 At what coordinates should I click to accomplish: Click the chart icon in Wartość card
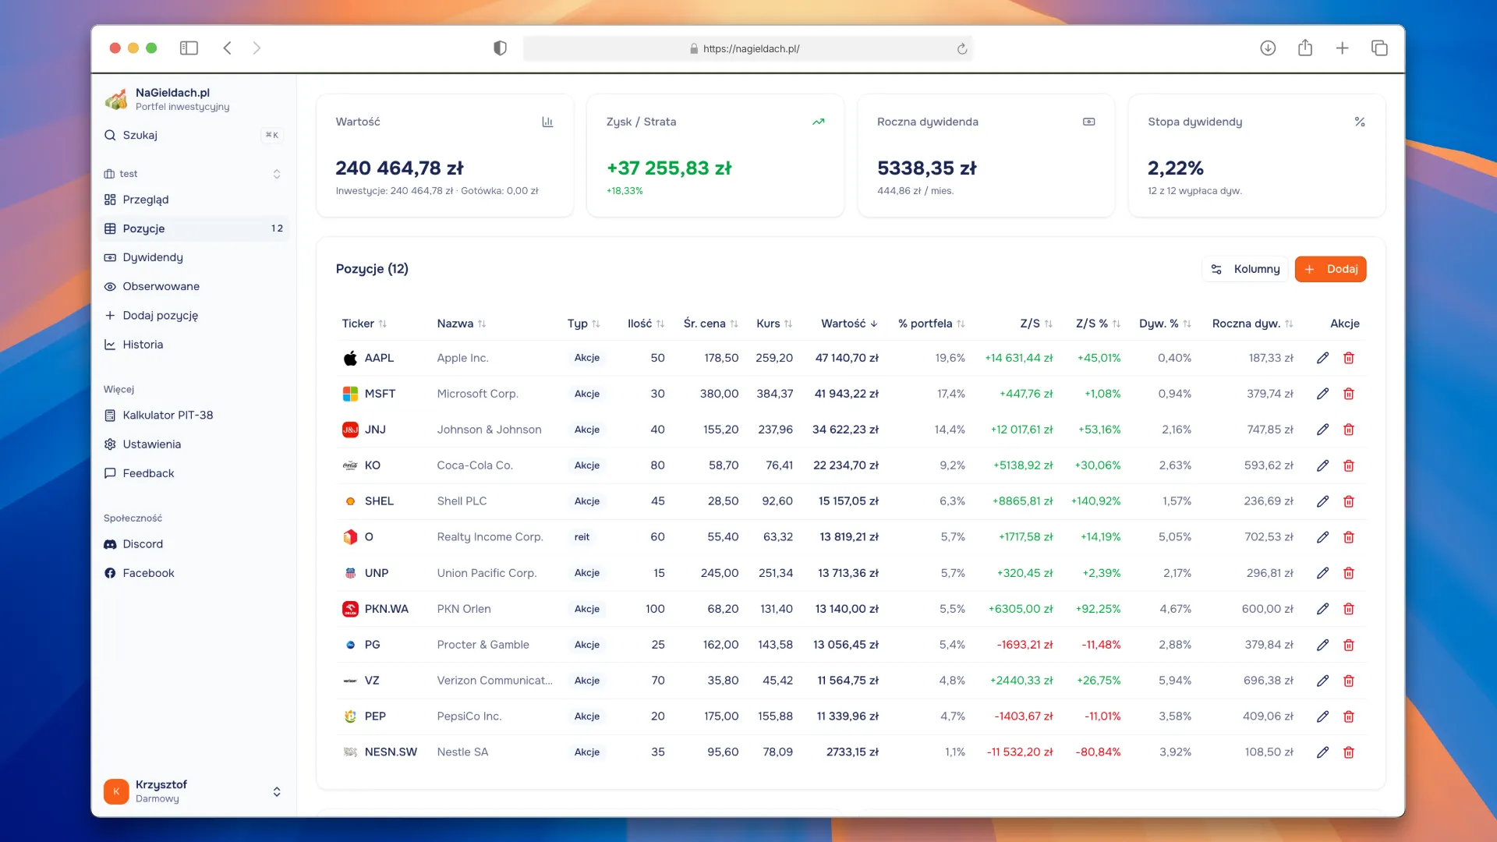547,122
